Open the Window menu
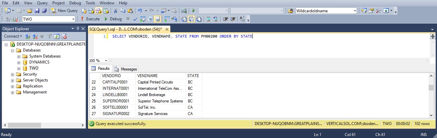 tap(107, 3)
